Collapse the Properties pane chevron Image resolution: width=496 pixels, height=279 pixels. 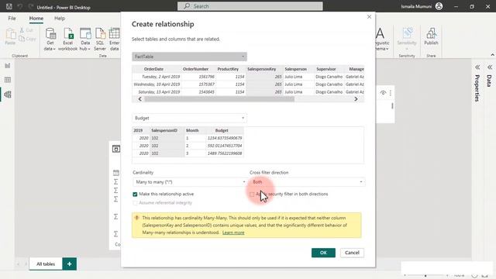(477, 67)
